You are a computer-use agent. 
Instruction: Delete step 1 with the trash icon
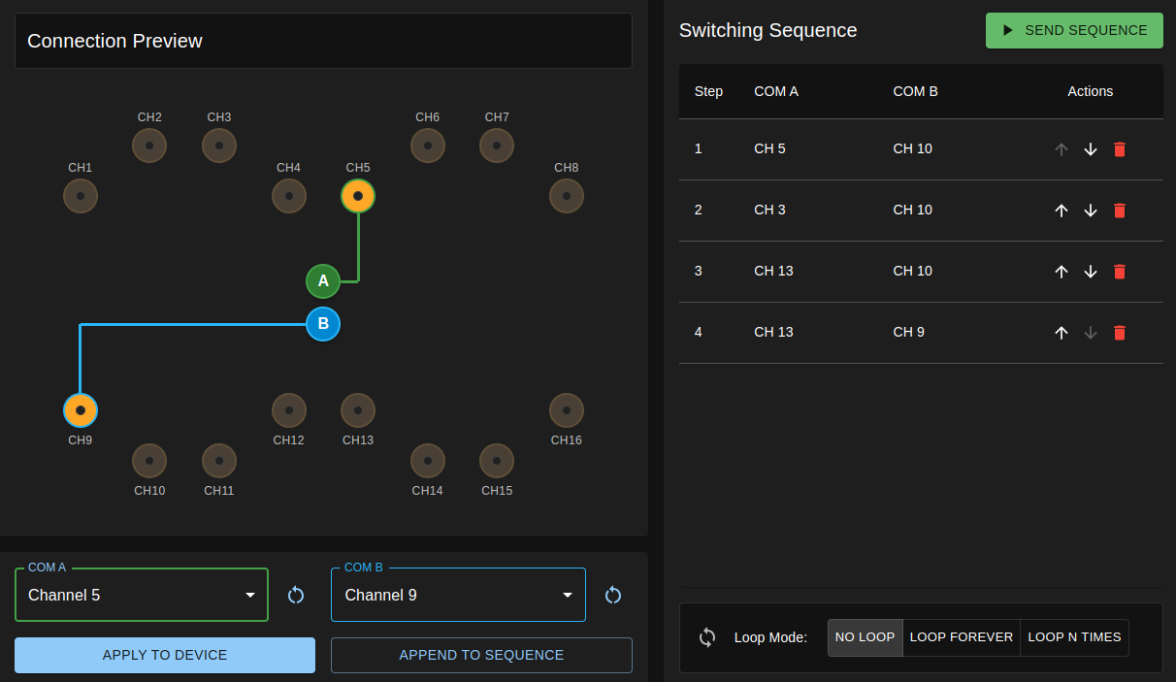[1120, 149]
